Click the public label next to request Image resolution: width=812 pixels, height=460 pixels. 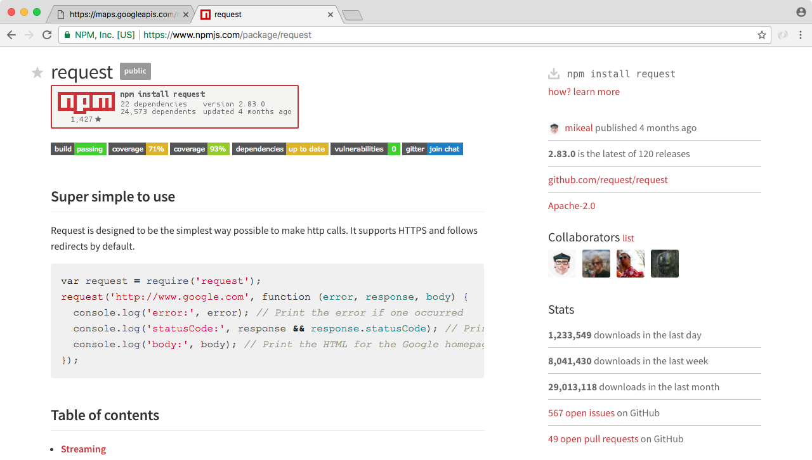tap(135, 71)
